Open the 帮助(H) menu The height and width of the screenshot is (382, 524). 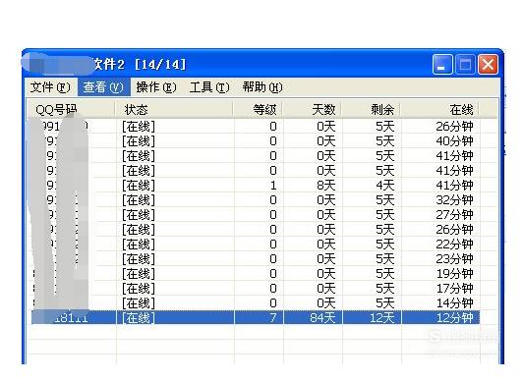pyautogui.click(x=262, y=87)
